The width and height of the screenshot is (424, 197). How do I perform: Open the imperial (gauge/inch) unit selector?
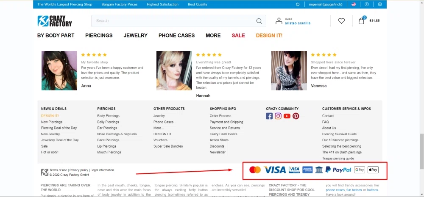click(326, 4)
